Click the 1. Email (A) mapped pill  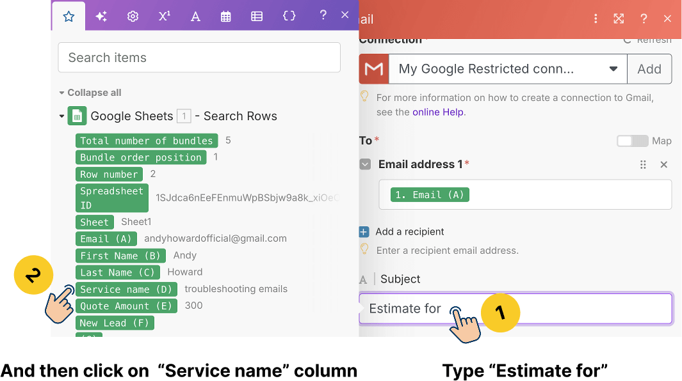pyautogui.click(x=430, y=194)
